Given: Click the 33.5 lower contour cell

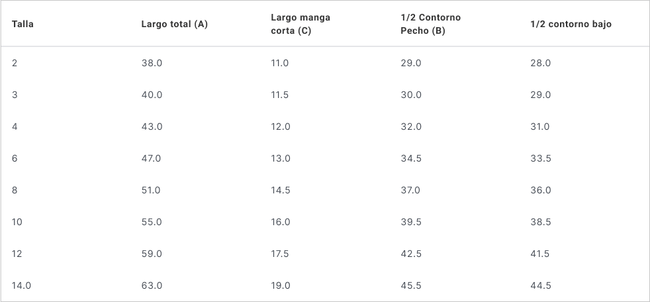Looking at the screenshot, I should coord(541,158).
